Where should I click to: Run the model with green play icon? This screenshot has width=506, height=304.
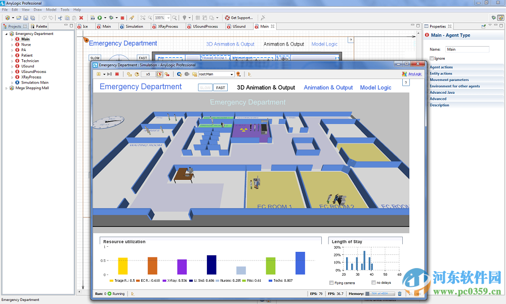point(100,18)
